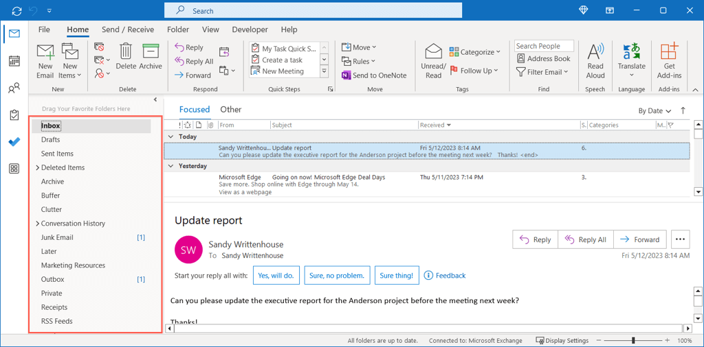Click the Ignore conversation icon
The image size is (704, 347).
click(99, 47)
